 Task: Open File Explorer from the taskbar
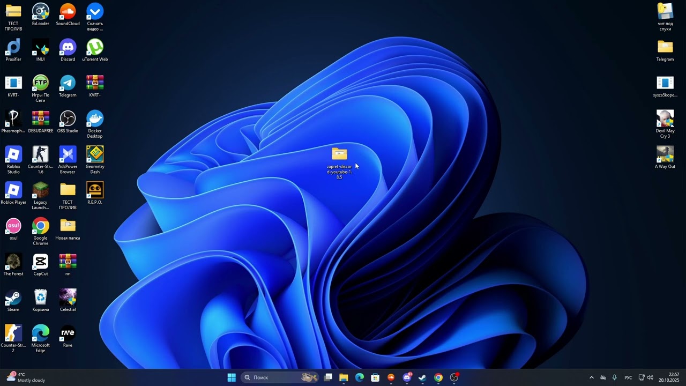click(344, 377)
